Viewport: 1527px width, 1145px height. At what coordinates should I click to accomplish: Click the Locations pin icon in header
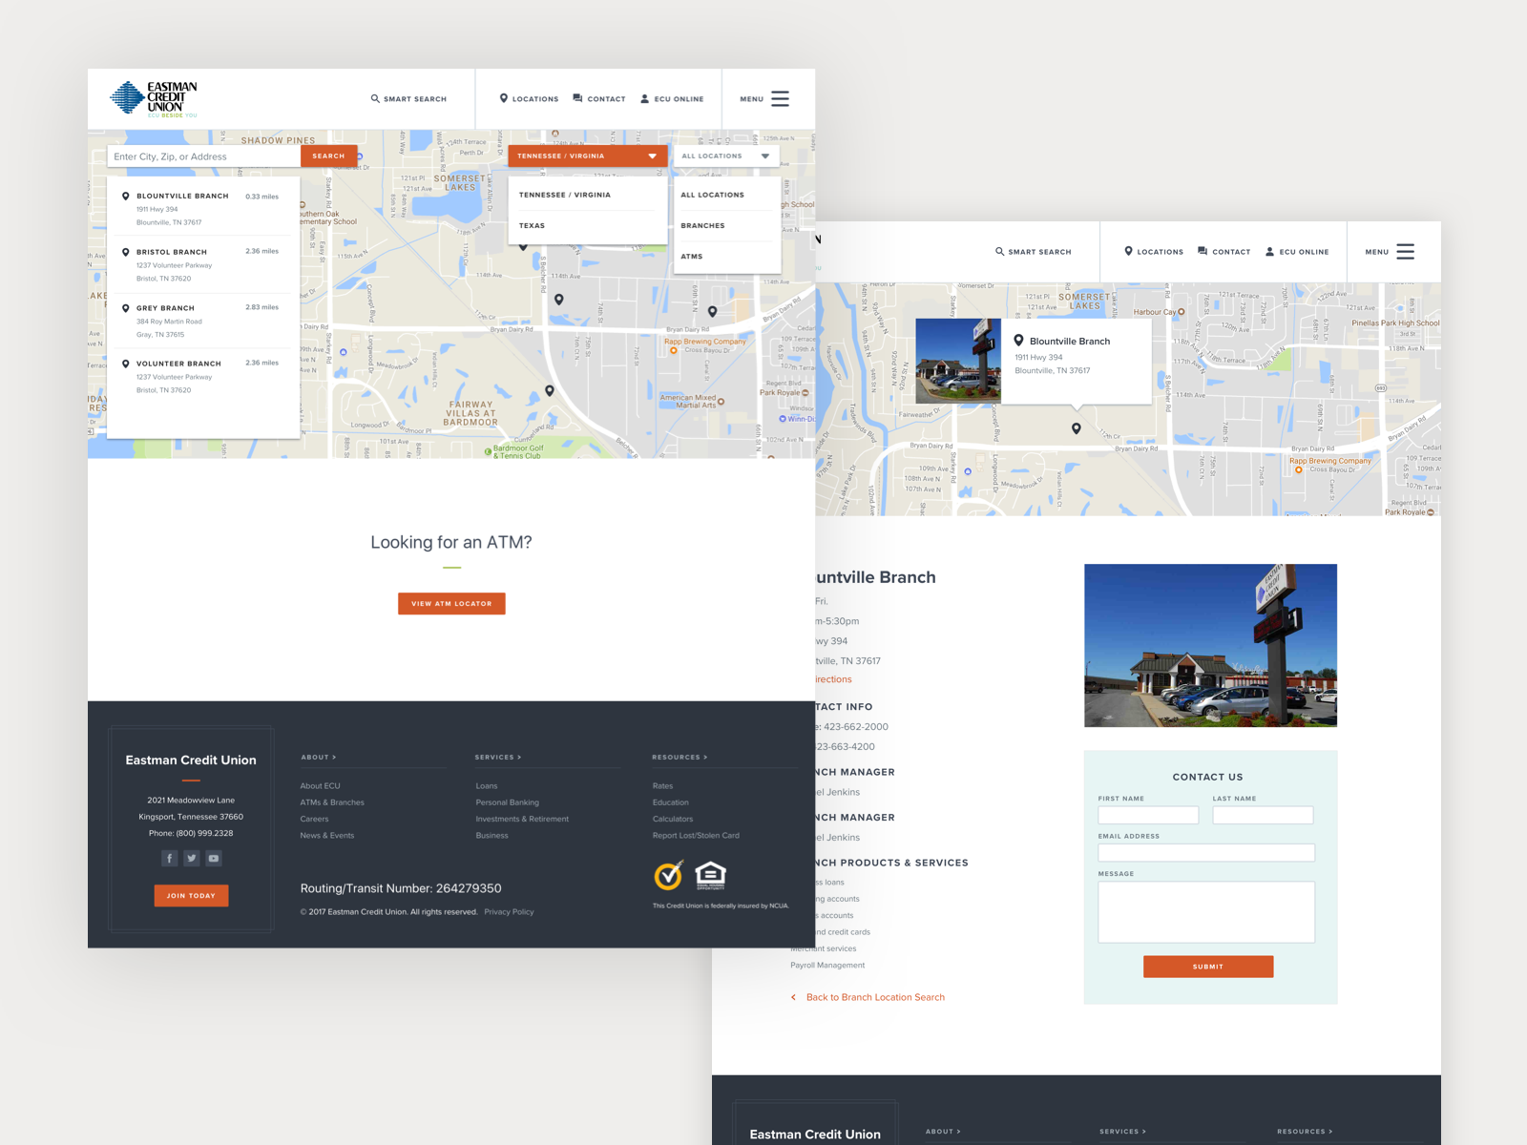coord(504,98)
